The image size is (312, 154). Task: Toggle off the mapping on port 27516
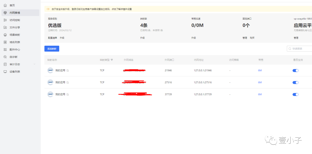tap(296, 82)
